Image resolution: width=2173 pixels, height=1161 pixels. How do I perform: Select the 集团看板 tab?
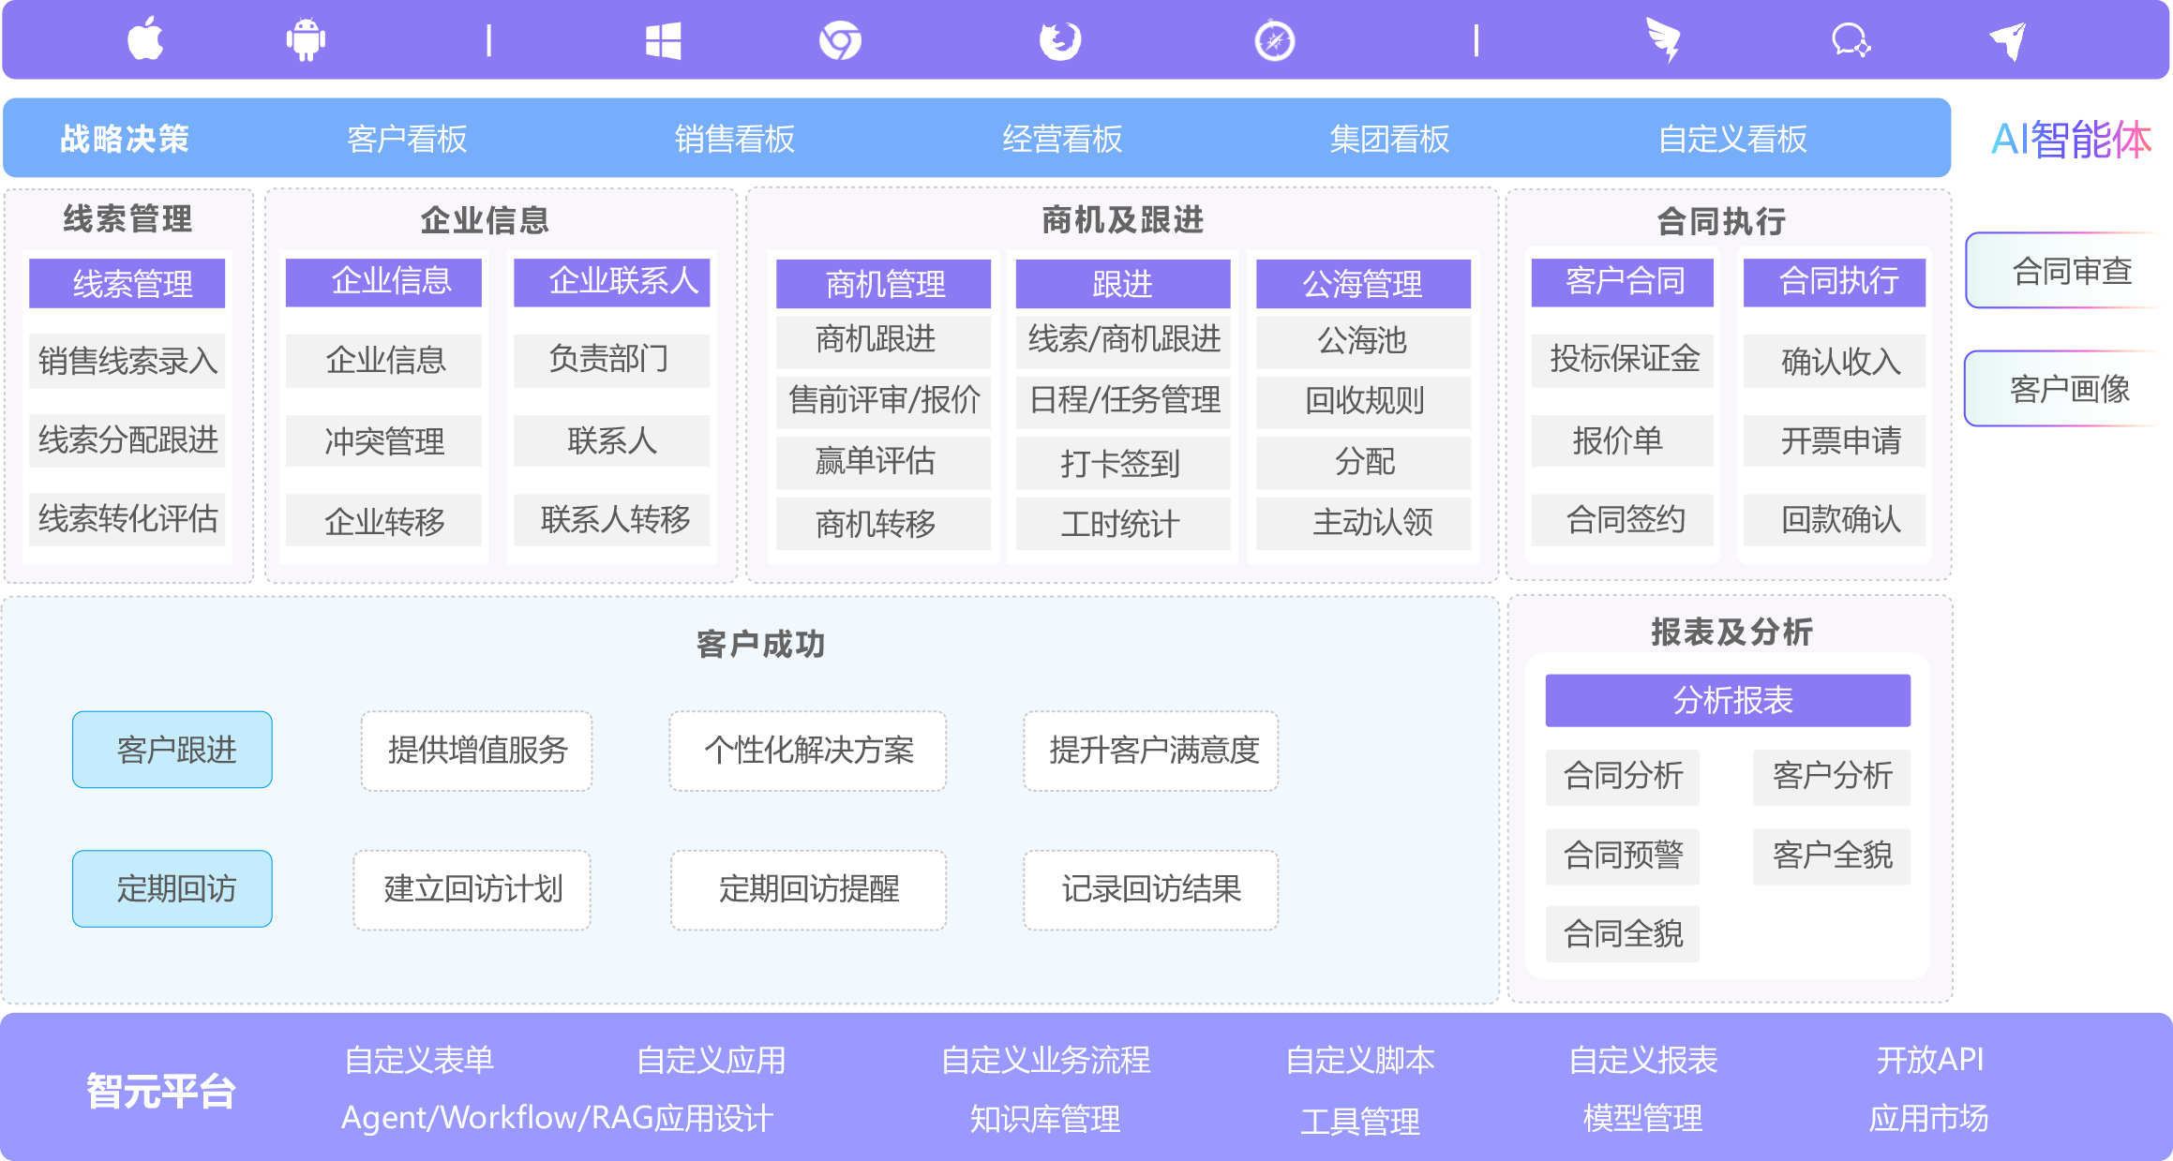point(1388,139)
